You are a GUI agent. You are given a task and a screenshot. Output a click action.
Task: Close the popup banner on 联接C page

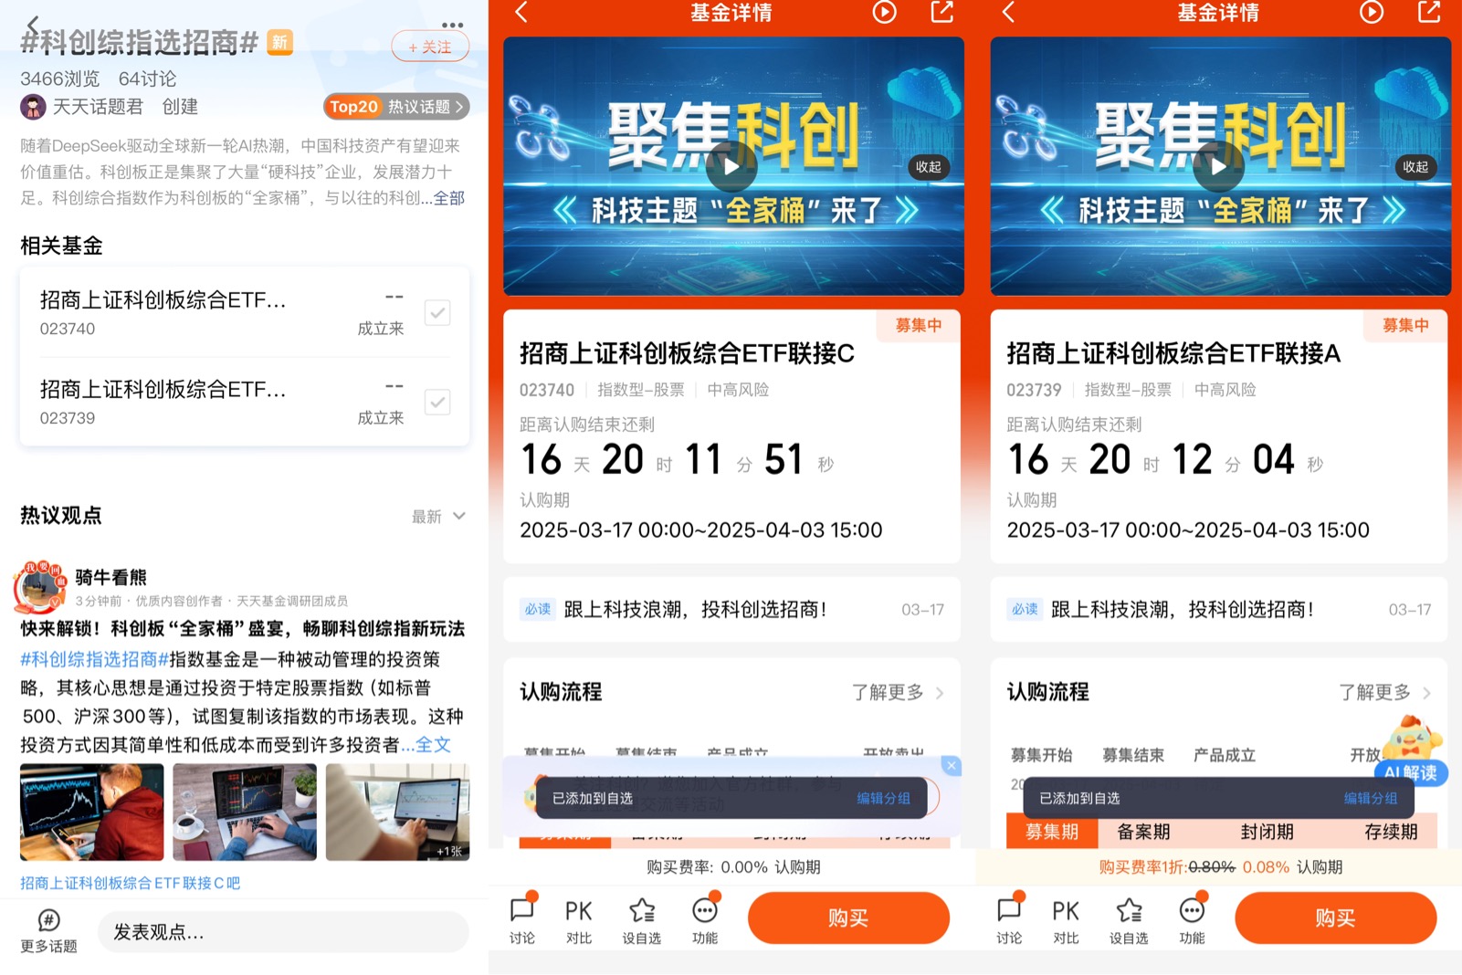[952, 766]
